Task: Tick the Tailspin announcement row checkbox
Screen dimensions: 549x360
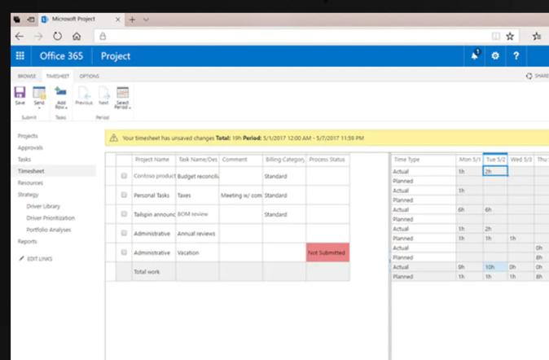Action: point(124,213)
